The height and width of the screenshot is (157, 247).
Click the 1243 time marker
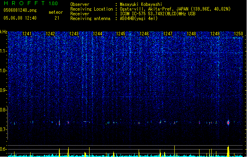(x=74, y=34)
